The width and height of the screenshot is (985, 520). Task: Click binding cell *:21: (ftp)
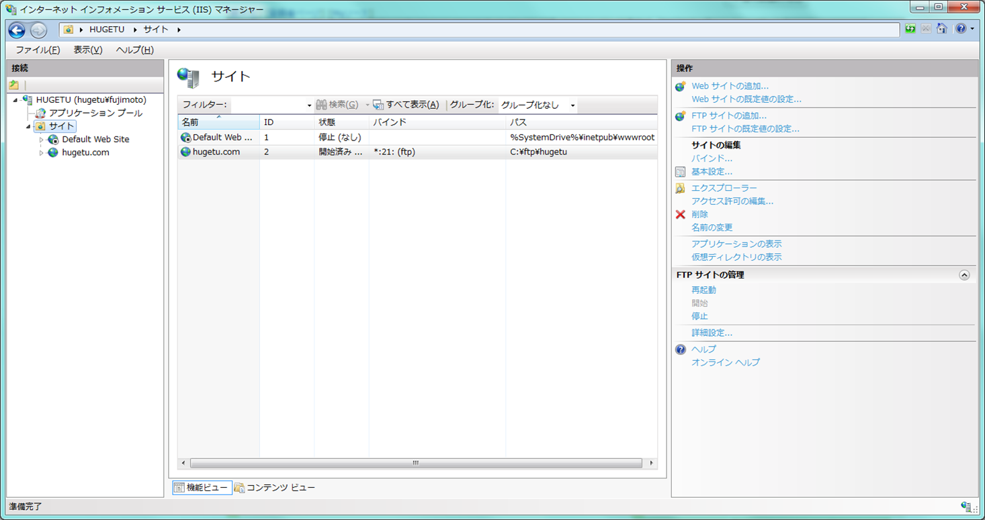[394, 152]
